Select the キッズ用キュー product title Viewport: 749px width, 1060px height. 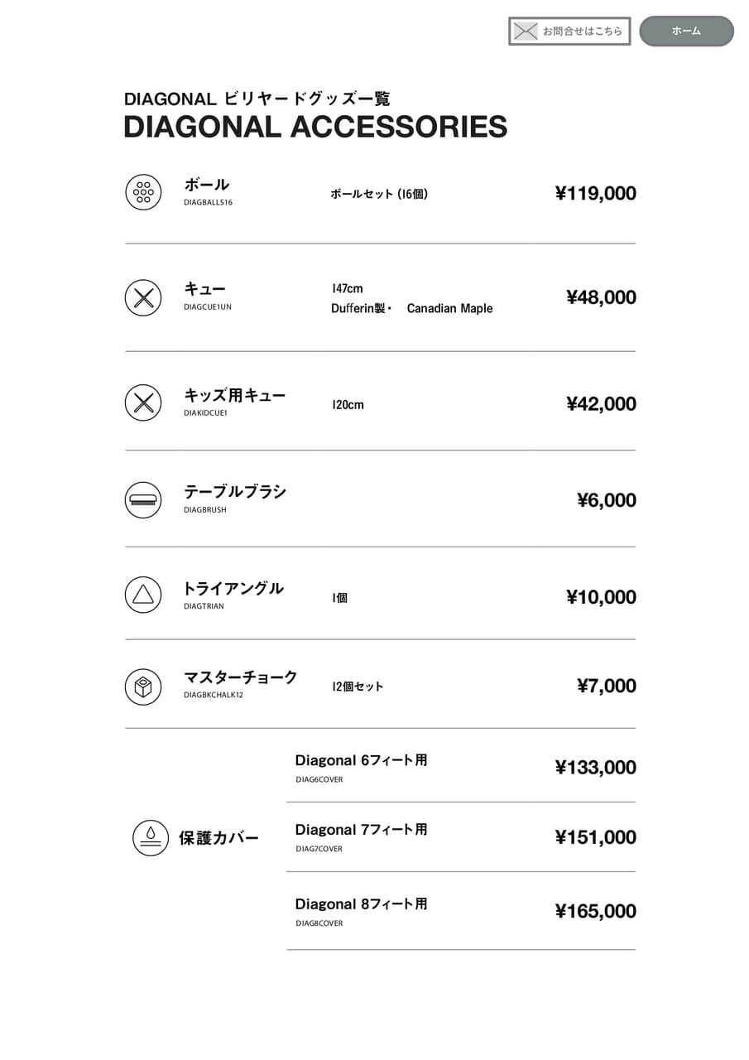coord(234,396)
